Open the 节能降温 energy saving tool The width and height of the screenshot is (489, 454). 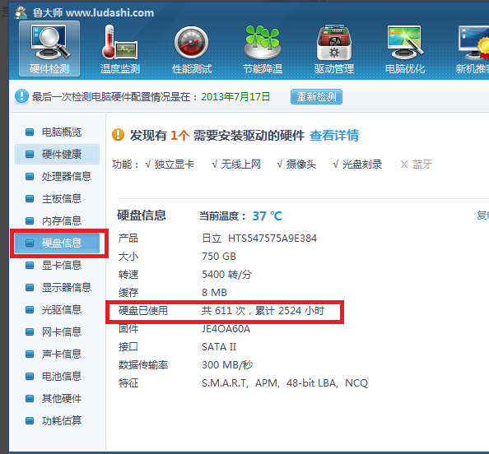(263, 49)
